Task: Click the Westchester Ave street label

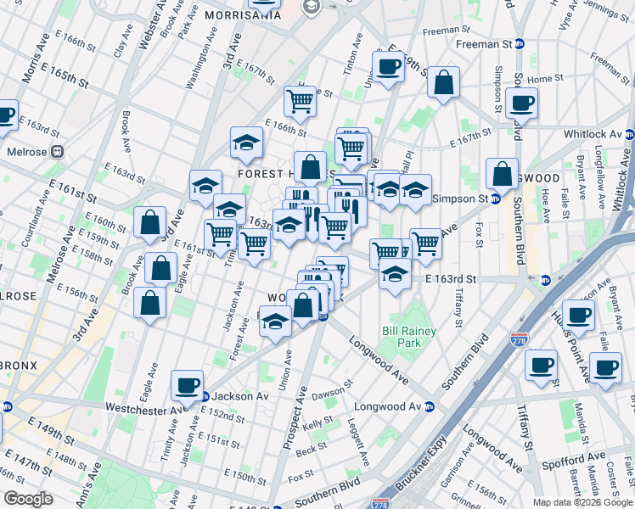Action: pyautogui.click(x=146, y=409)
